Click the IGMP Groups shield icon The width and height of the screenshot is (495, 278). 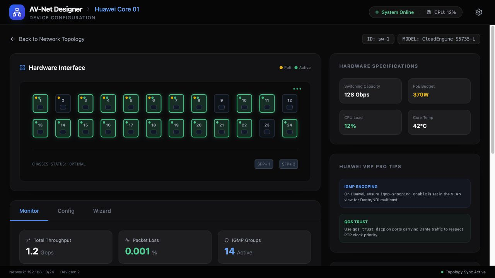pyautogui.click(x=227, y=240)
